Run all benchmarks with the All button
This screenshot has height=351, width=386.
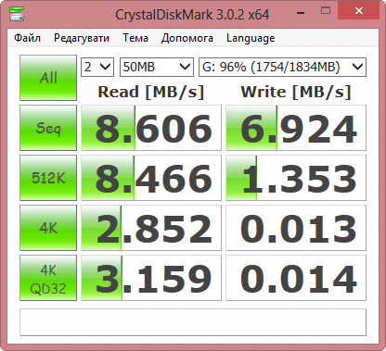[x=48, y=78]
